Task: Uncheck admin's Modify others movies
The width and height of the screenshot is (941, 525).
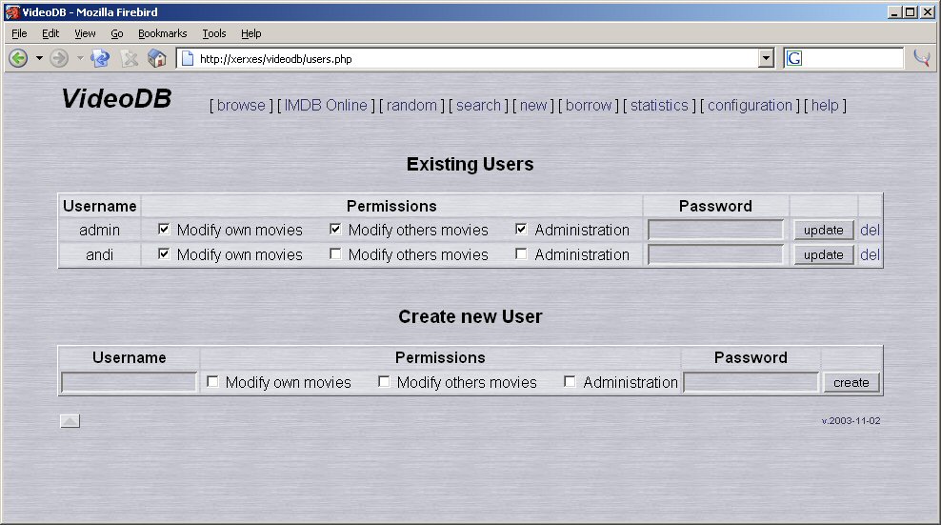Action: (335, 229)
